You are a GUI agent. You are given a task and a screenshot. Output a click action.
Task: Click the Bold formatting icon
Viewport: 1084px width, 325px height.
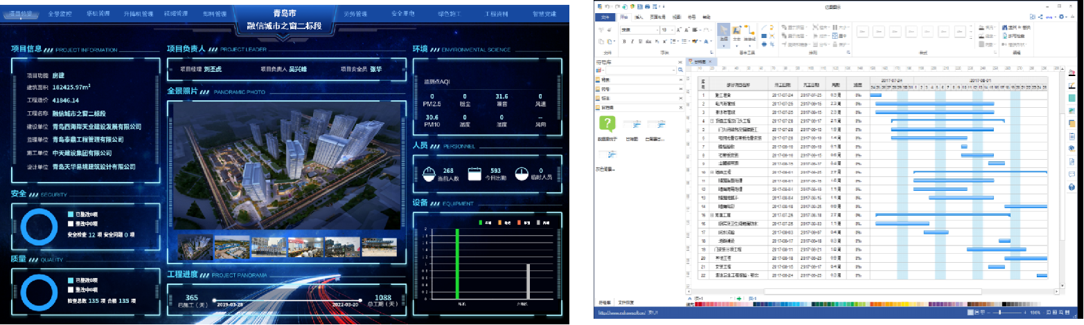(x=623, y=41)
